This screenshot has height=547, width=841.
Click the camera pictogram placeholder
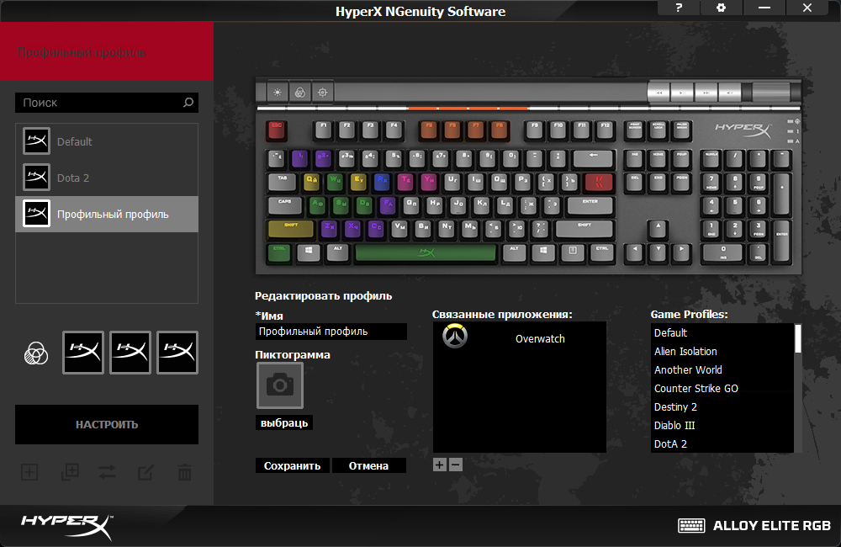click(x=280, y=385)
